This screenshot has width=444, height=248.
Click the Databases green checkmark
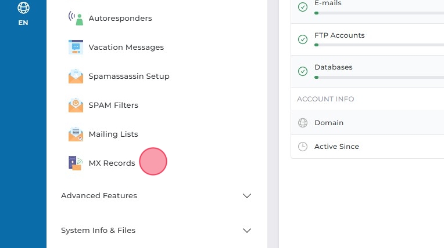(x=303, y=71)
